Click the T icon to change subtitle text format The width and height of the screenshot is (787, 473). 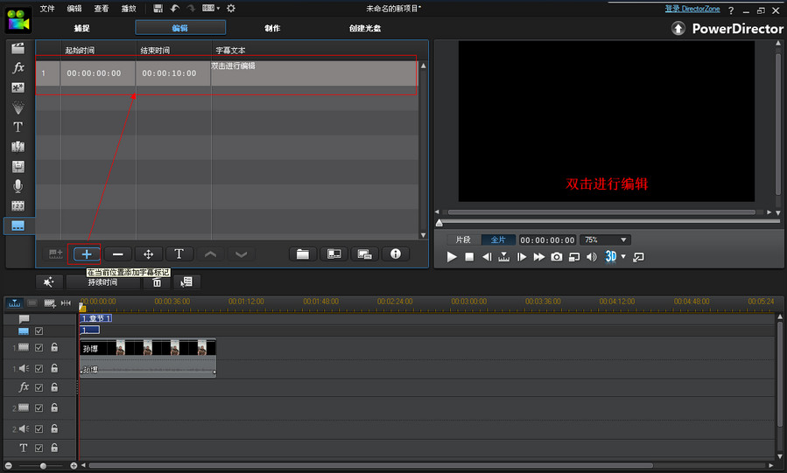coord(179,254)
